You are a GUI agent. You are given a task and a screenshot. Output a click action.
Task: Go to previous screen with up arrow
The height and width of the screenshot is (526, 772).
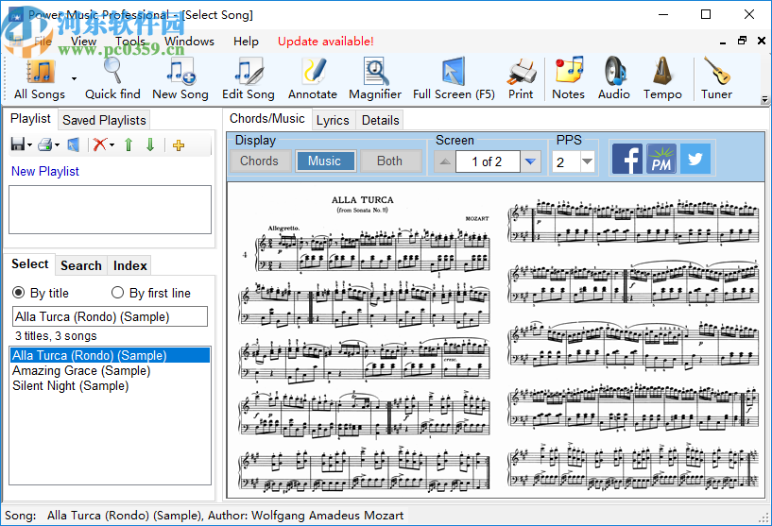(445, 161)
